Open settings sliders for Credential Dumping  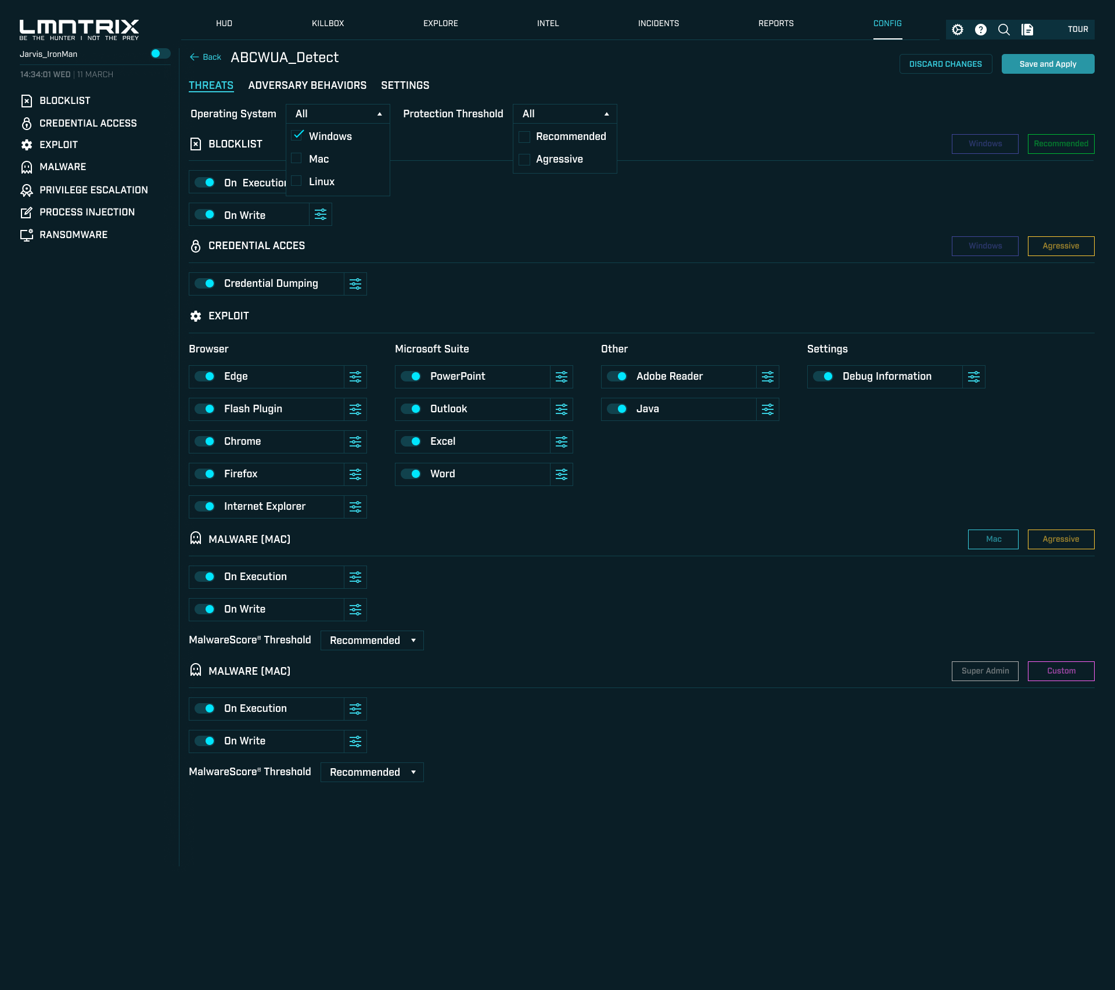355,284
